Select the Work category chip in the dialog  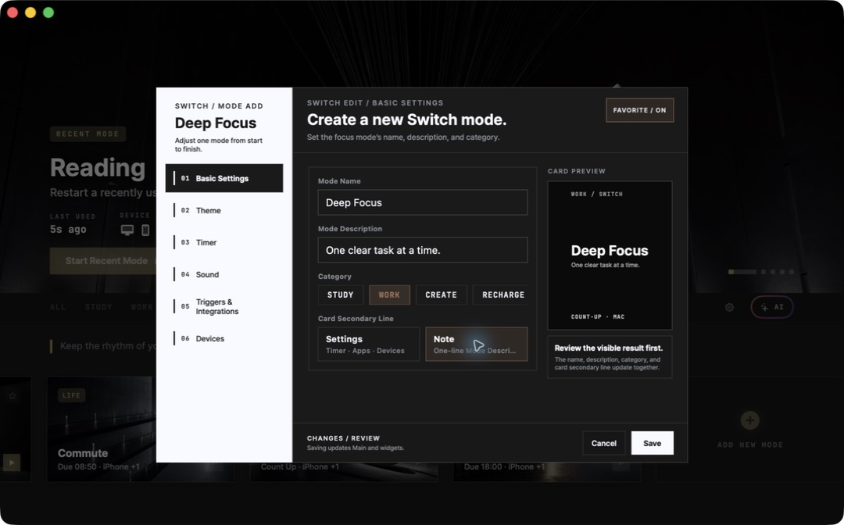[x=389, y=295]
